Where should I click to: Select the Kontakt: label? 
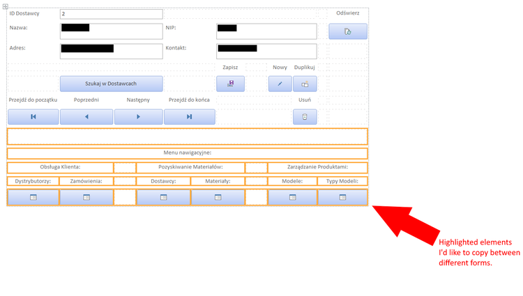[x=176, y=48]
